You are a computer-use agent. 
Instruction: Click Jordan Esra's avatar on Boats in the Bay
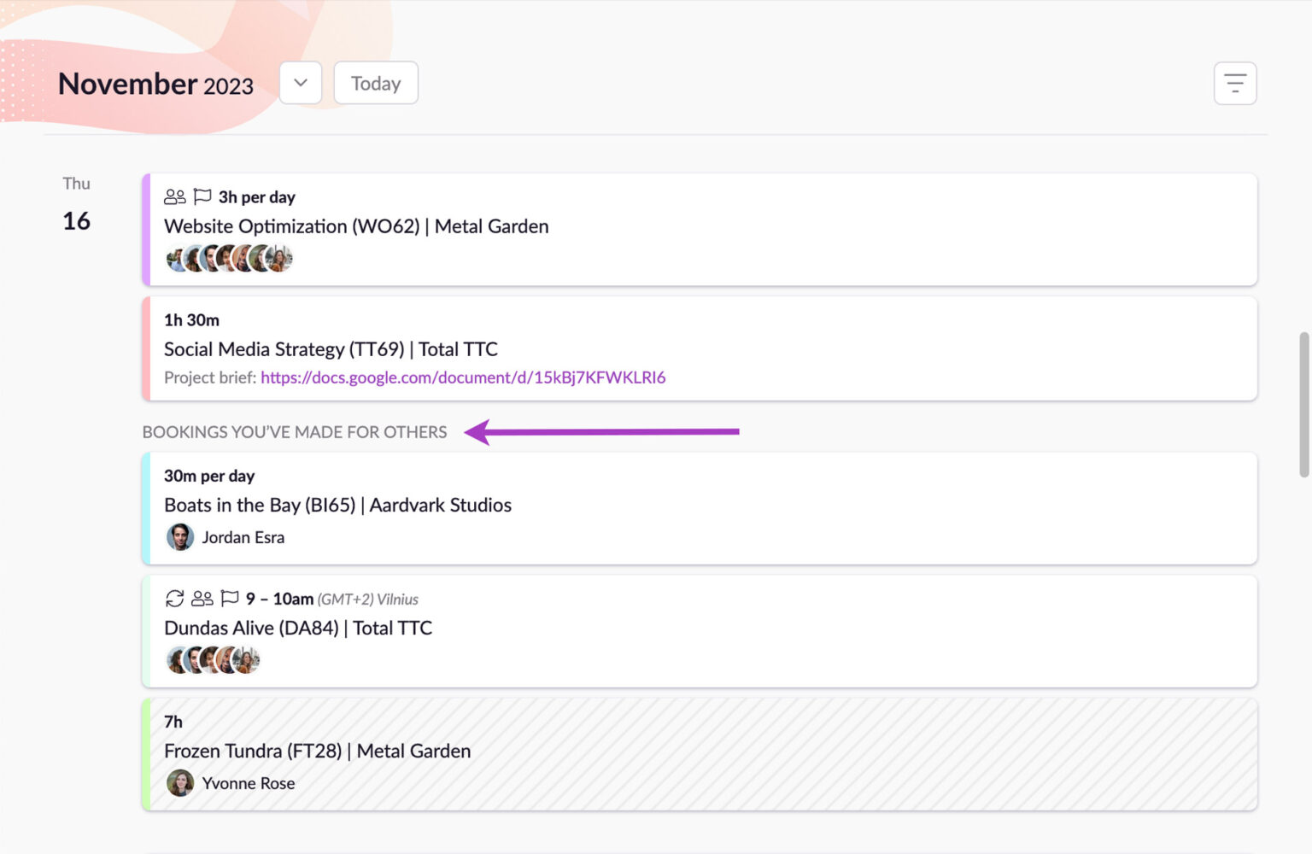click(x=180, y=537)
